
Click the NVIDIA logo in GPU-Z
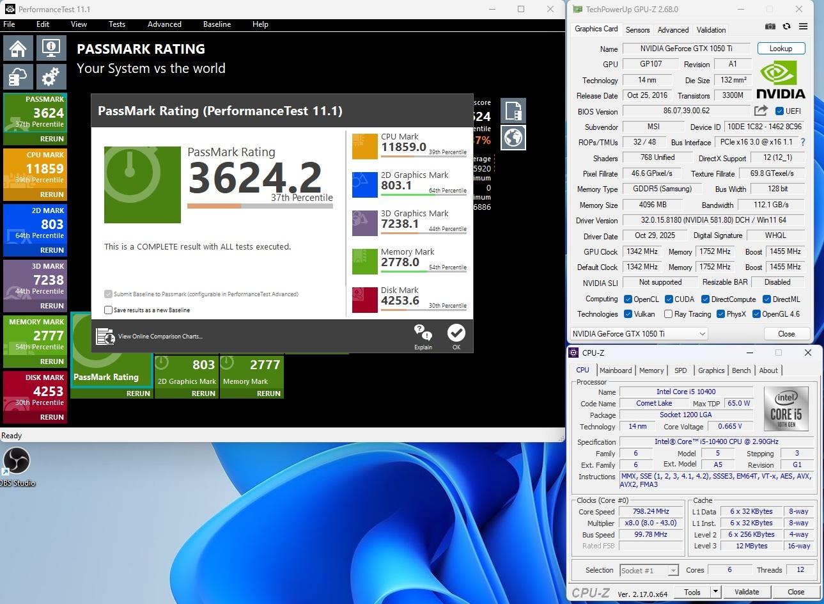781,79
